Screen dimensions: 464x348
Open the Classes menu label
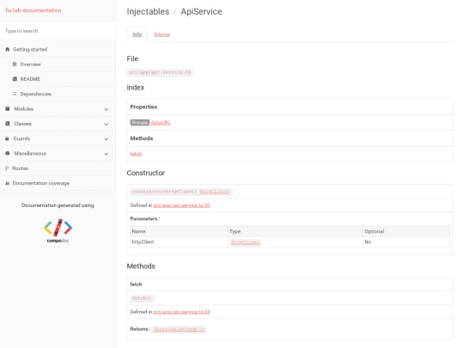point(23,124)
